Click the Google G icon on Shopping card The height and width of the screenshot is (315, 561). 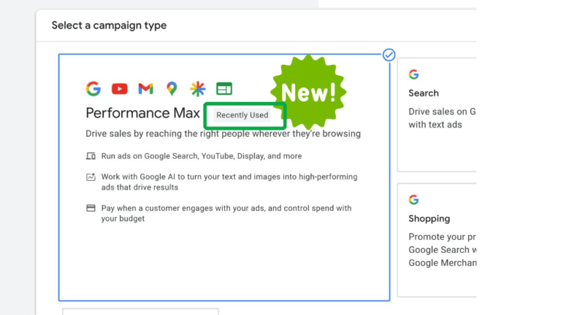[414, 200]
